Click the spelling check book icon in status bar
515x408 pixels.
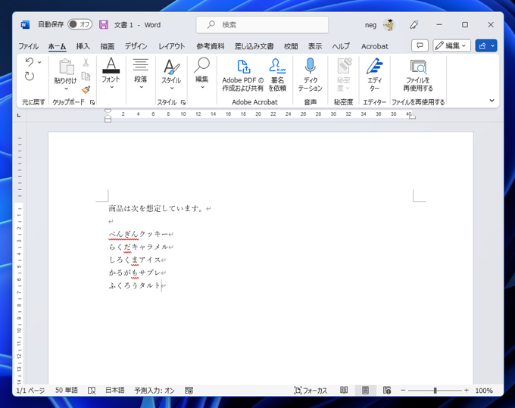pos(92,391)
